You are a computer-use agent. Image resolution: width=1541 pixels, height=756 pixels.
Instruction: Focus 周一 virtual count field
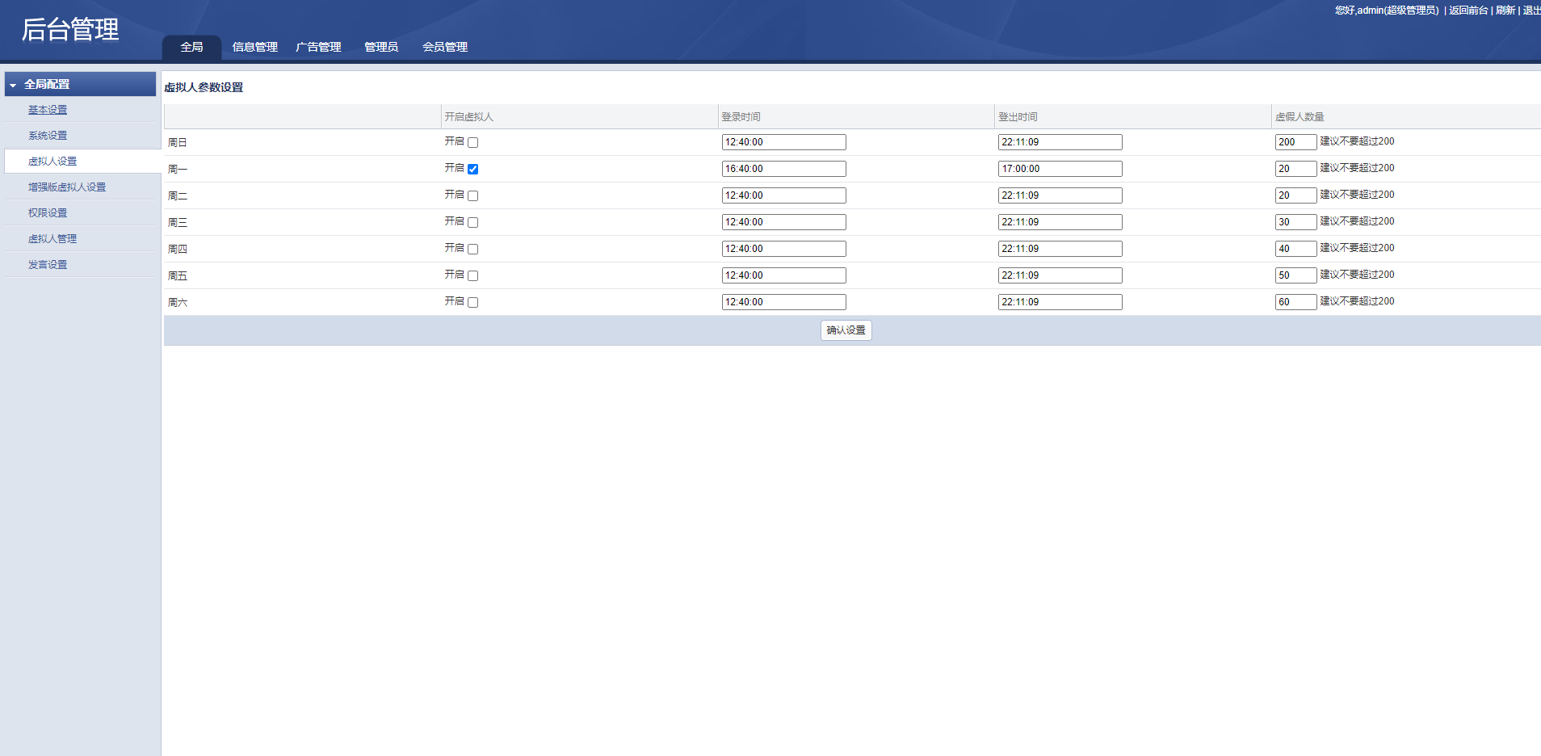[x=1296, y=169]
